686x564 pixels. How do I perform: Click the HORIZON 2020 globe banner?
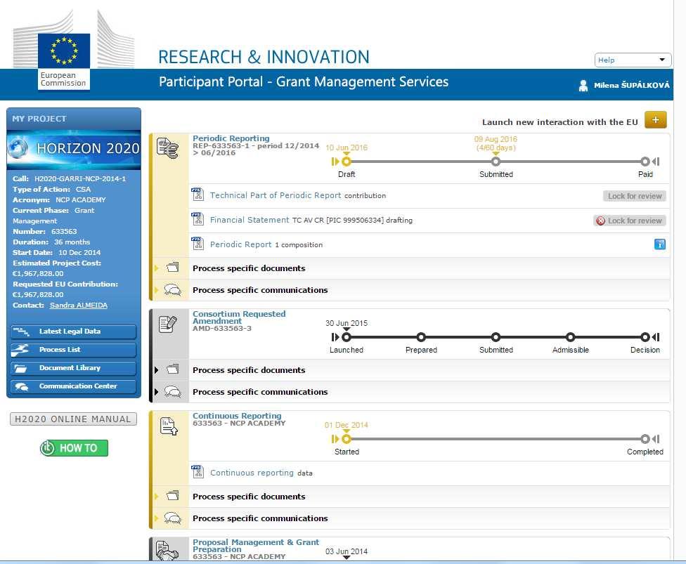(74, 149)
